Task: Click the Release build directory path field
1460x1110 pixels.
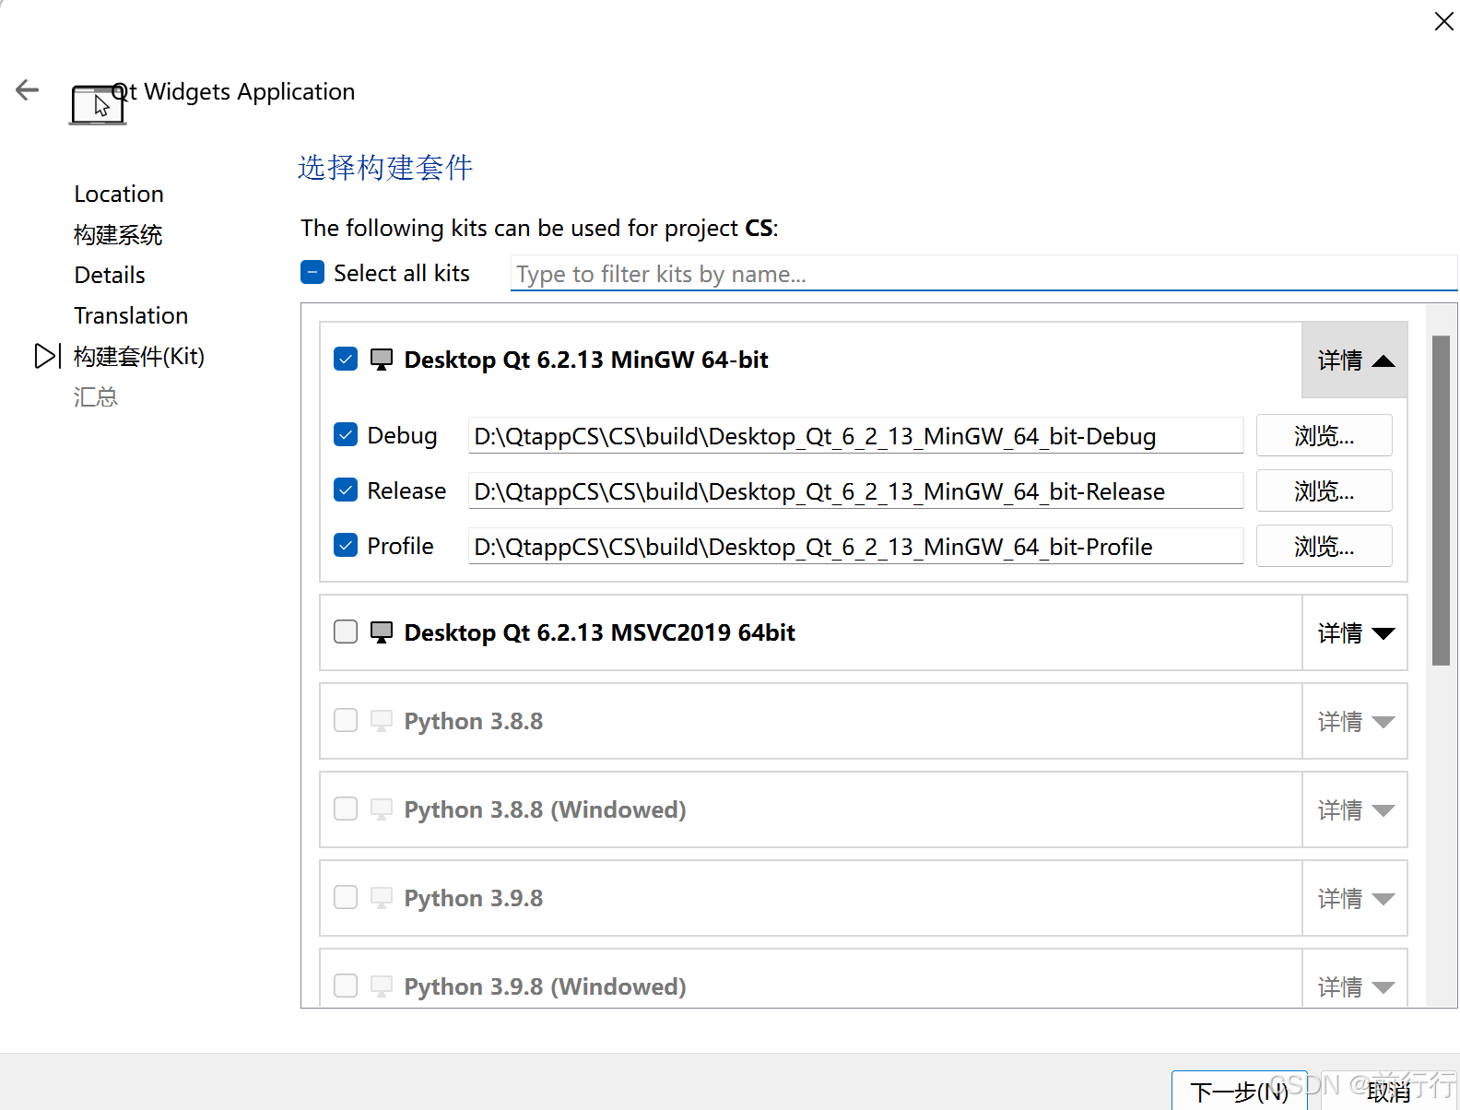Action: (x=856, y=490)
